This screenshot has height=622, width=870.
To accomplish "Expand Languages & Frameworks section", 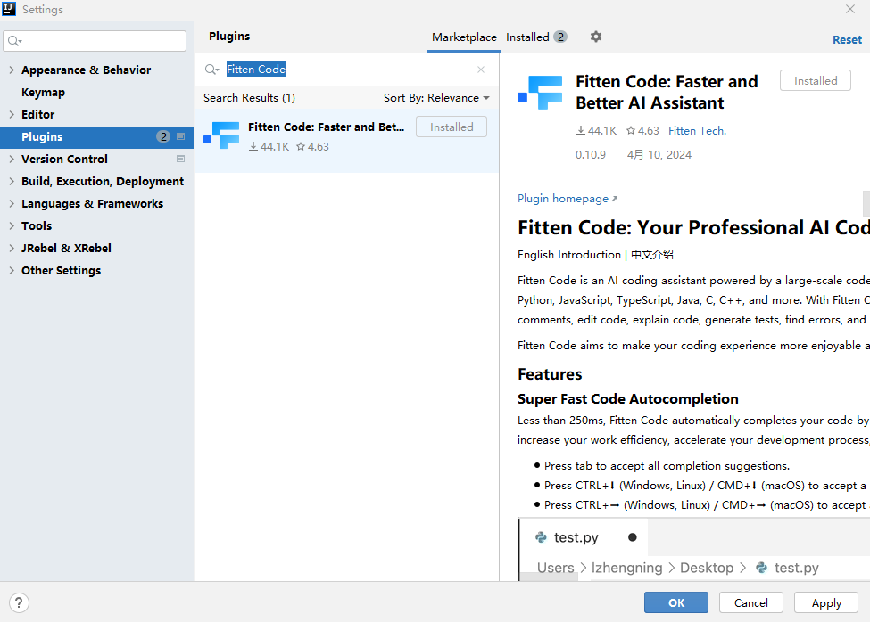I will [x=12, y=203].
